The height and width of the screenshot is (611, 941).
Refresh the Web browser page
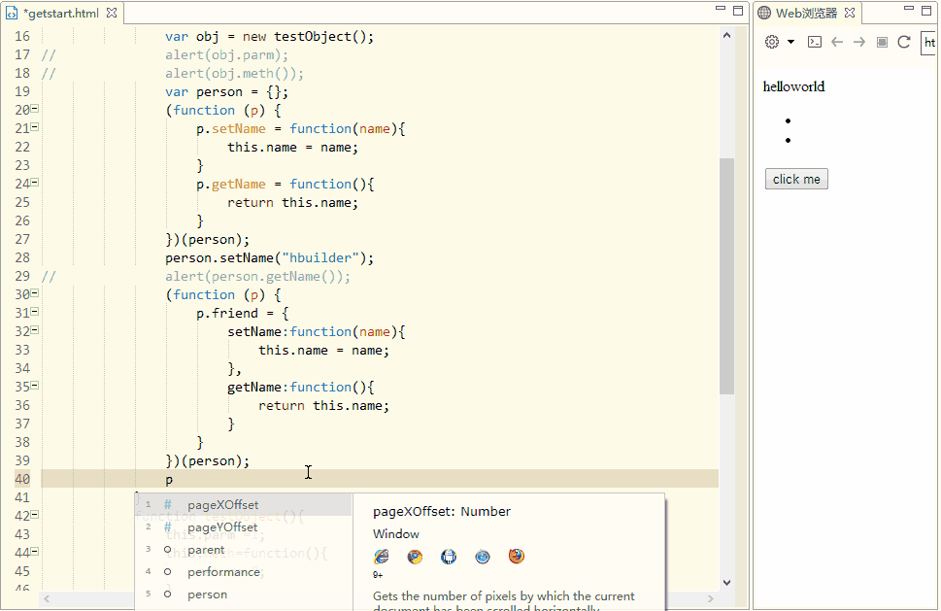[x=904, y=42]
